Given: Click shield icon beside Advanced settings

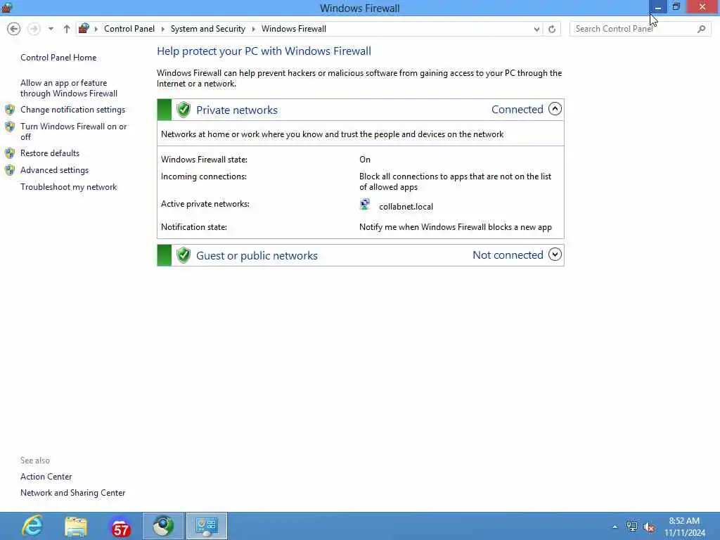Looking at the screenshot, I should (10, 170).
